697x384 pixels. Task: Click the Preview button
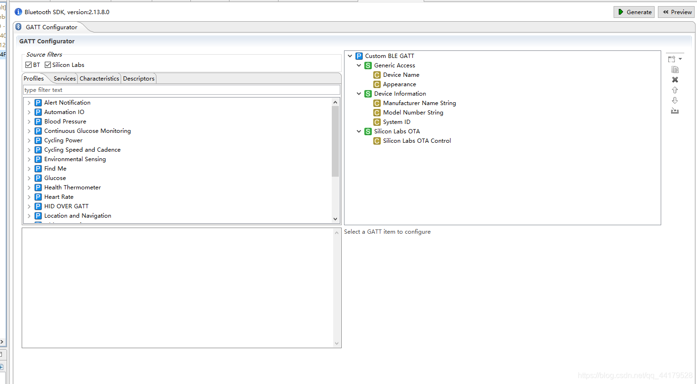[x=676, y=12]
